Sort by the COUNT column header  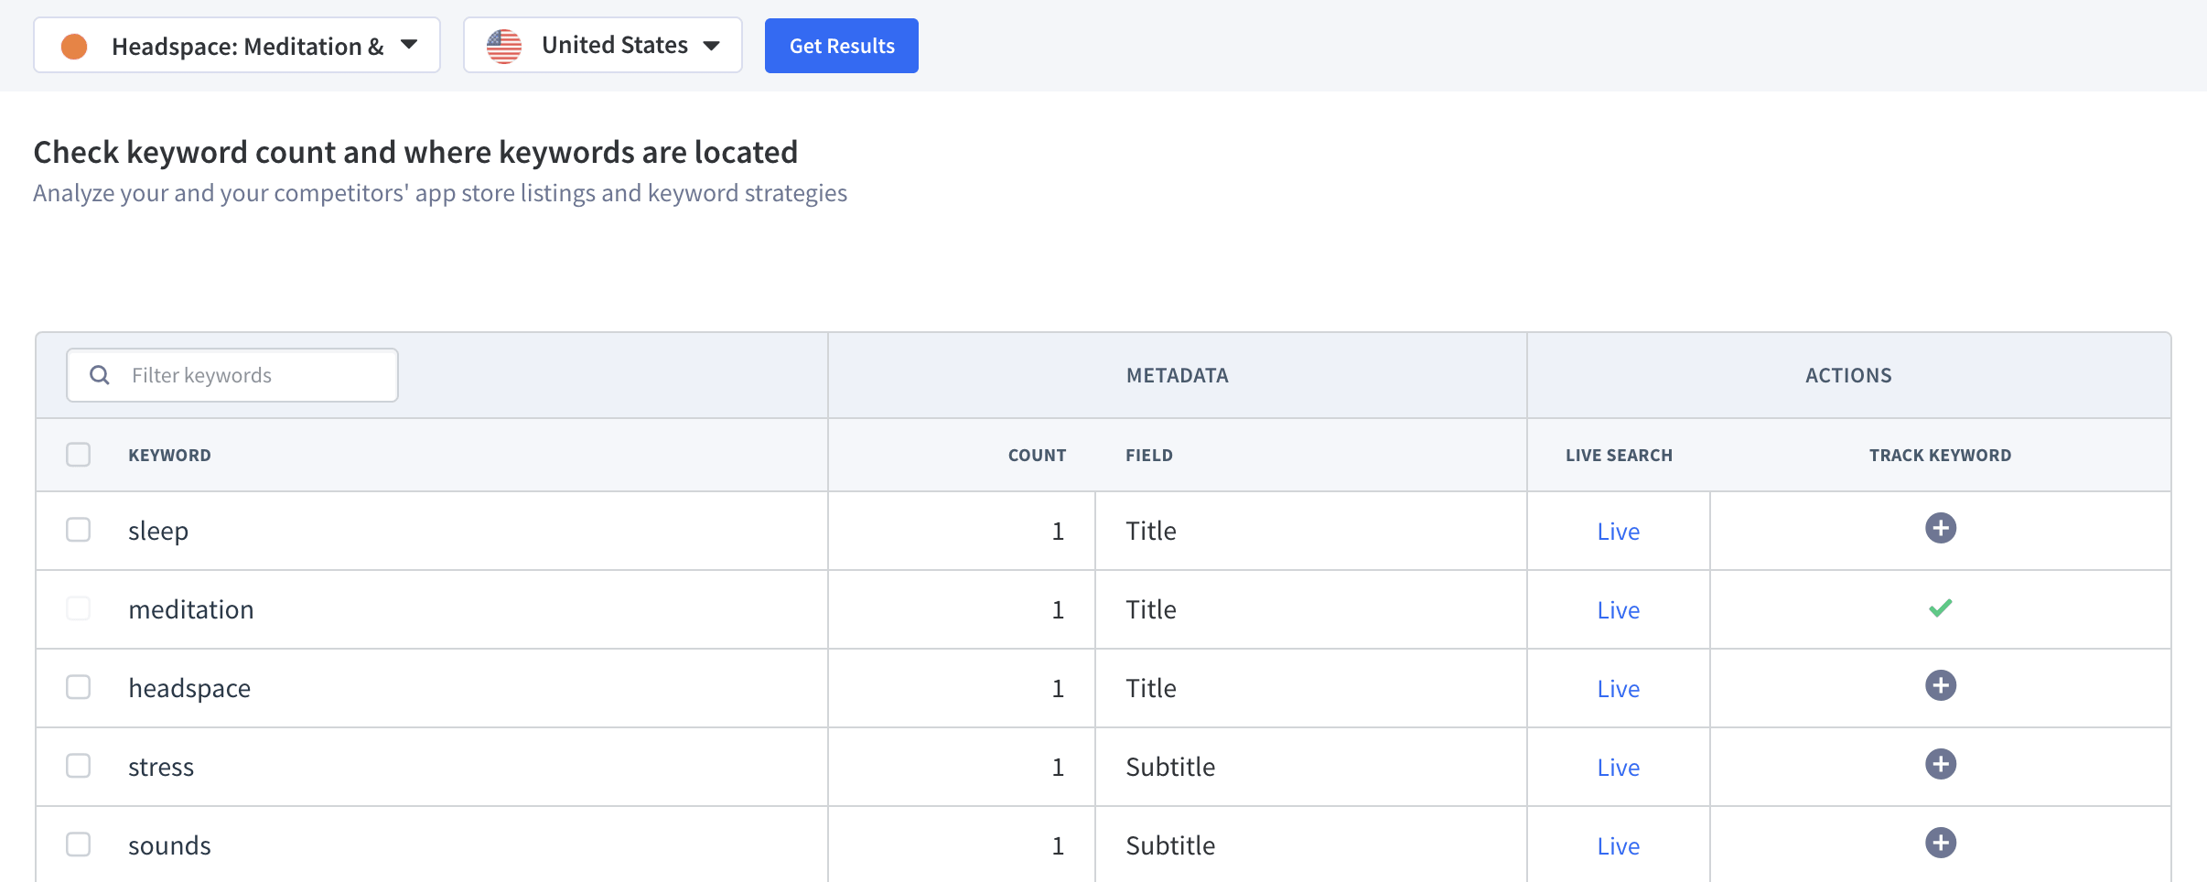(1037, 456)
